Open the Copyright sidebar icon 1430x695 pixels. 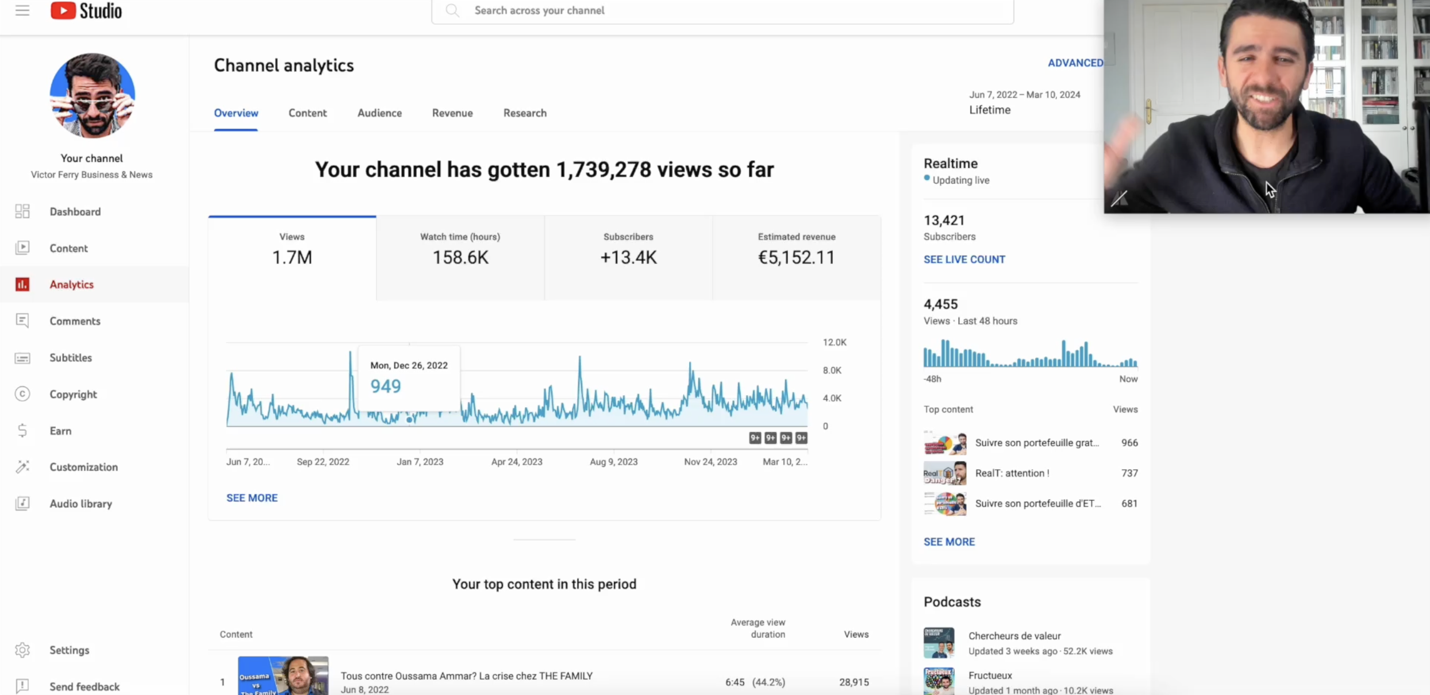(x=22, y=394)
